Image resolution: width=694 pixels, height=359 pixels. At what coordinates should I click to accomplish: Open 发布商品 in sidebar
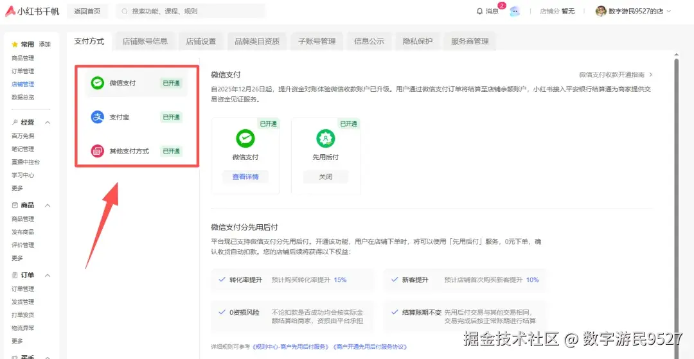click(22, 232)
